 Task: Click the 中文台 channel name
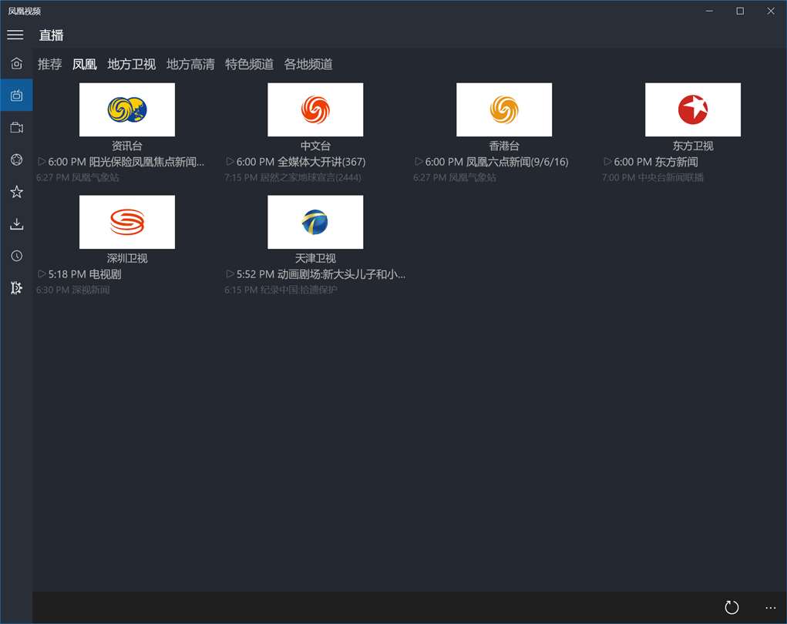[315, 146]
